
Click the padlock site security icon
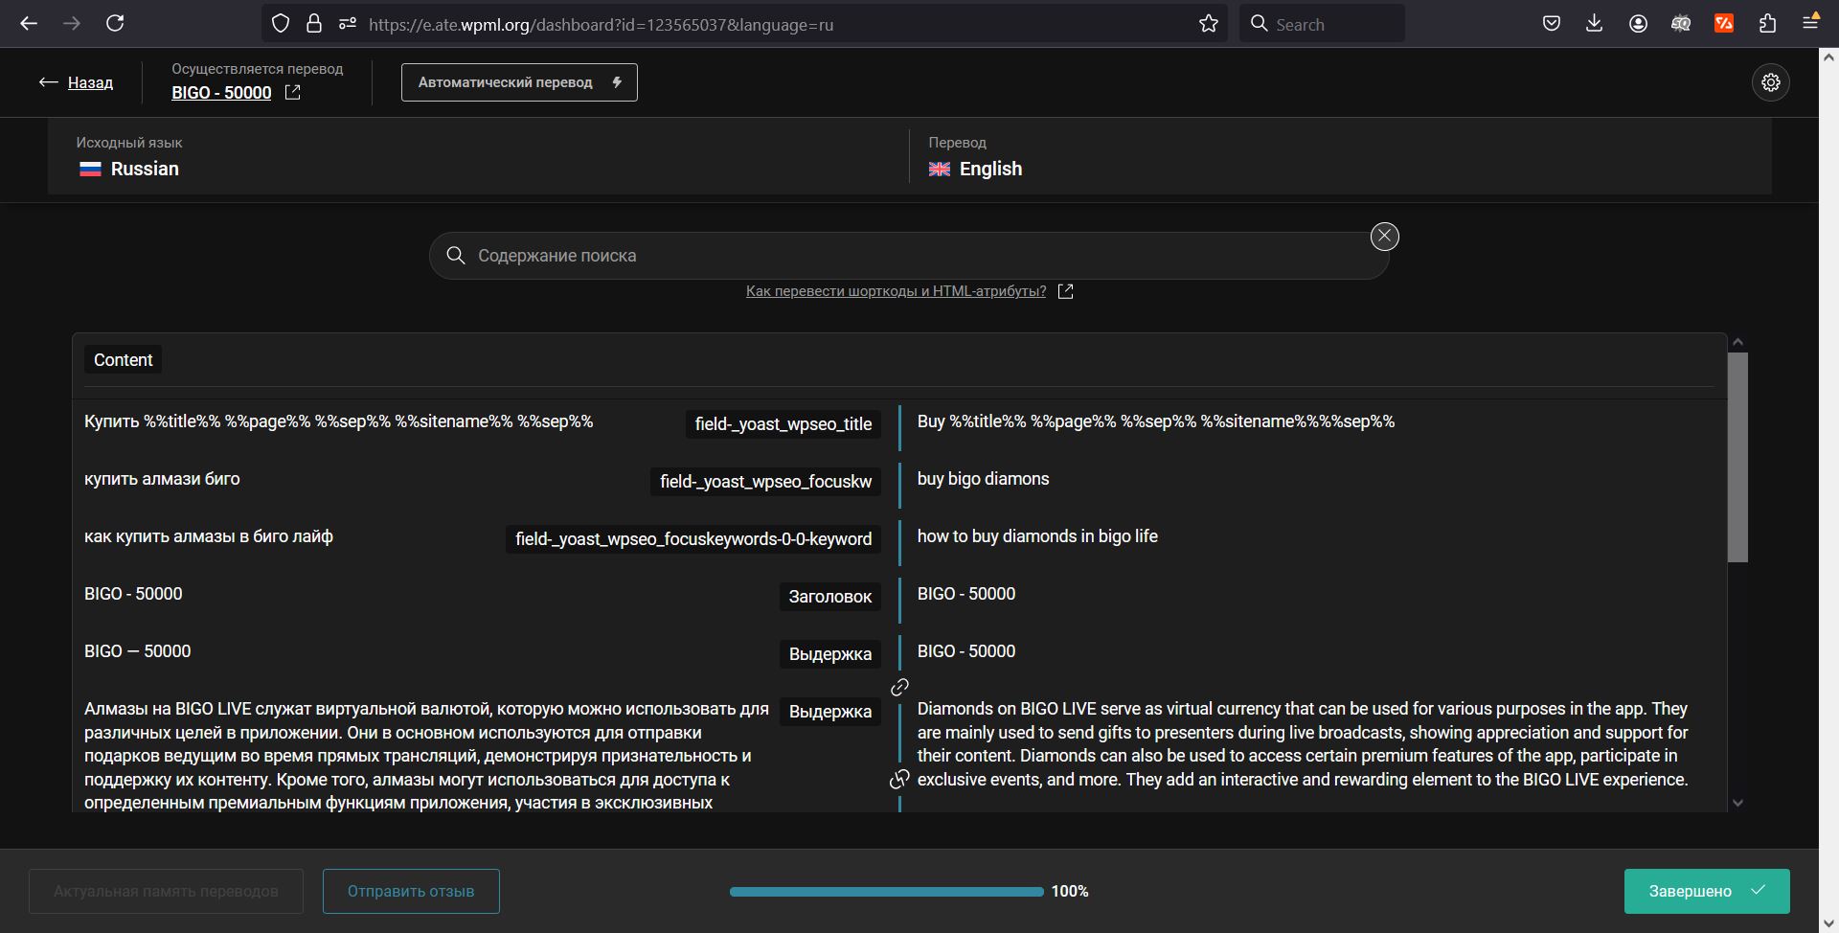(314, 24)
